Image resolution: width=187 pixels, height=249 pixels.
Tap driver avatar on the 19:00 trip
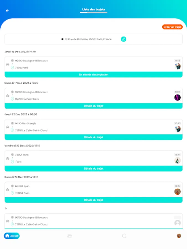click(x=177, y=97)
